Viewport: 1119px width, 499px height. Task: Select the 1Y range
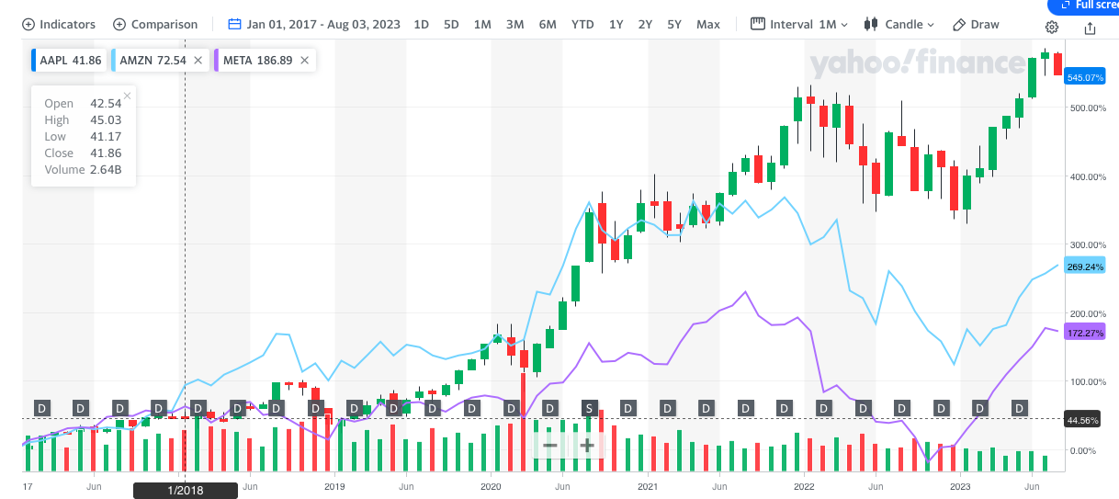[x=616, y=24]
